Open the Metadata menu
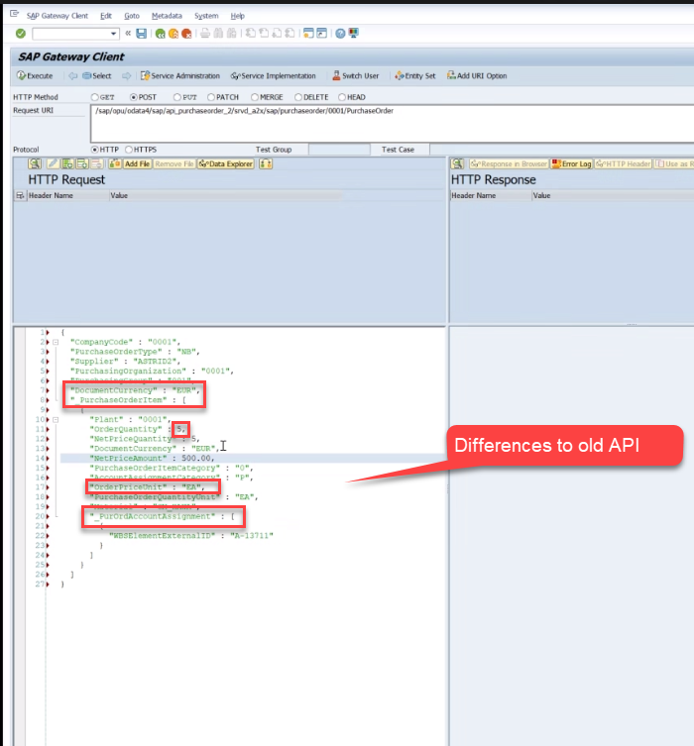Image resolution: width=694 pixels, height=746 pixels. click(167, 16)
